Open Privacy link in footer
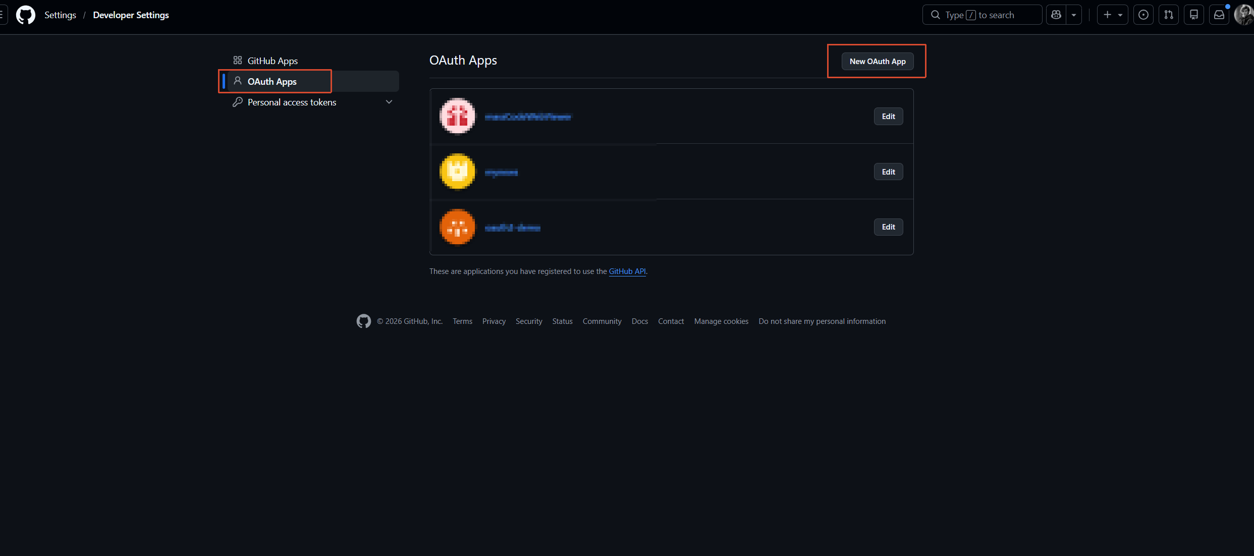1254x556 pixels. (494, 321)
